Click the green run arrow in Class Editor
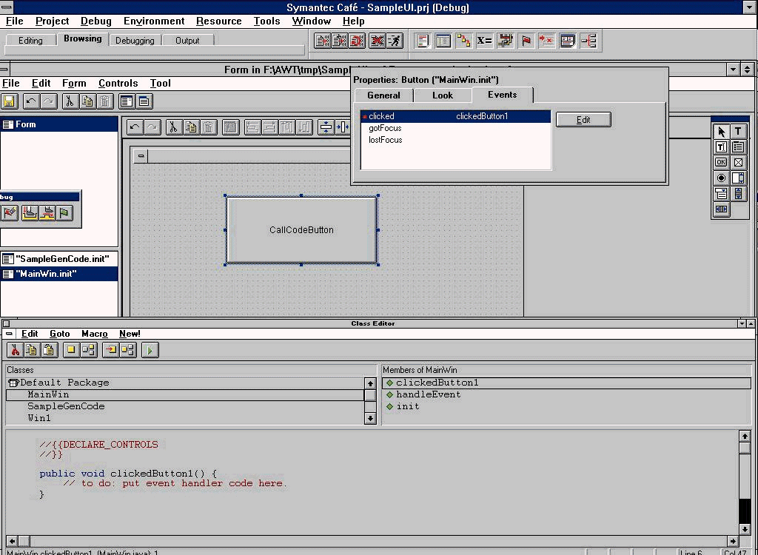Image resolution: width=758 pixels, height=555 pixels. click(x=150, y=350)
